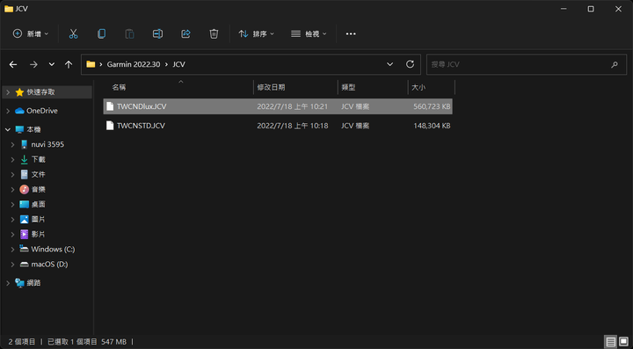This screenshot has width=633, height=349.
Task: Click the Paste clipboard icon
Action: (129, 34)
